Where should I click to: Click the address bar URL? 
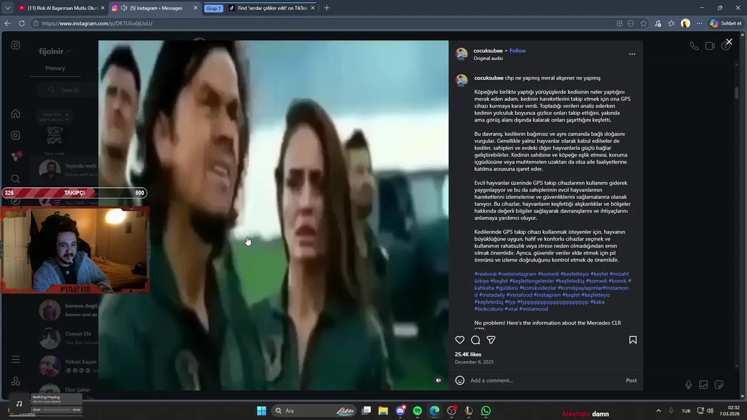point(97,23)
